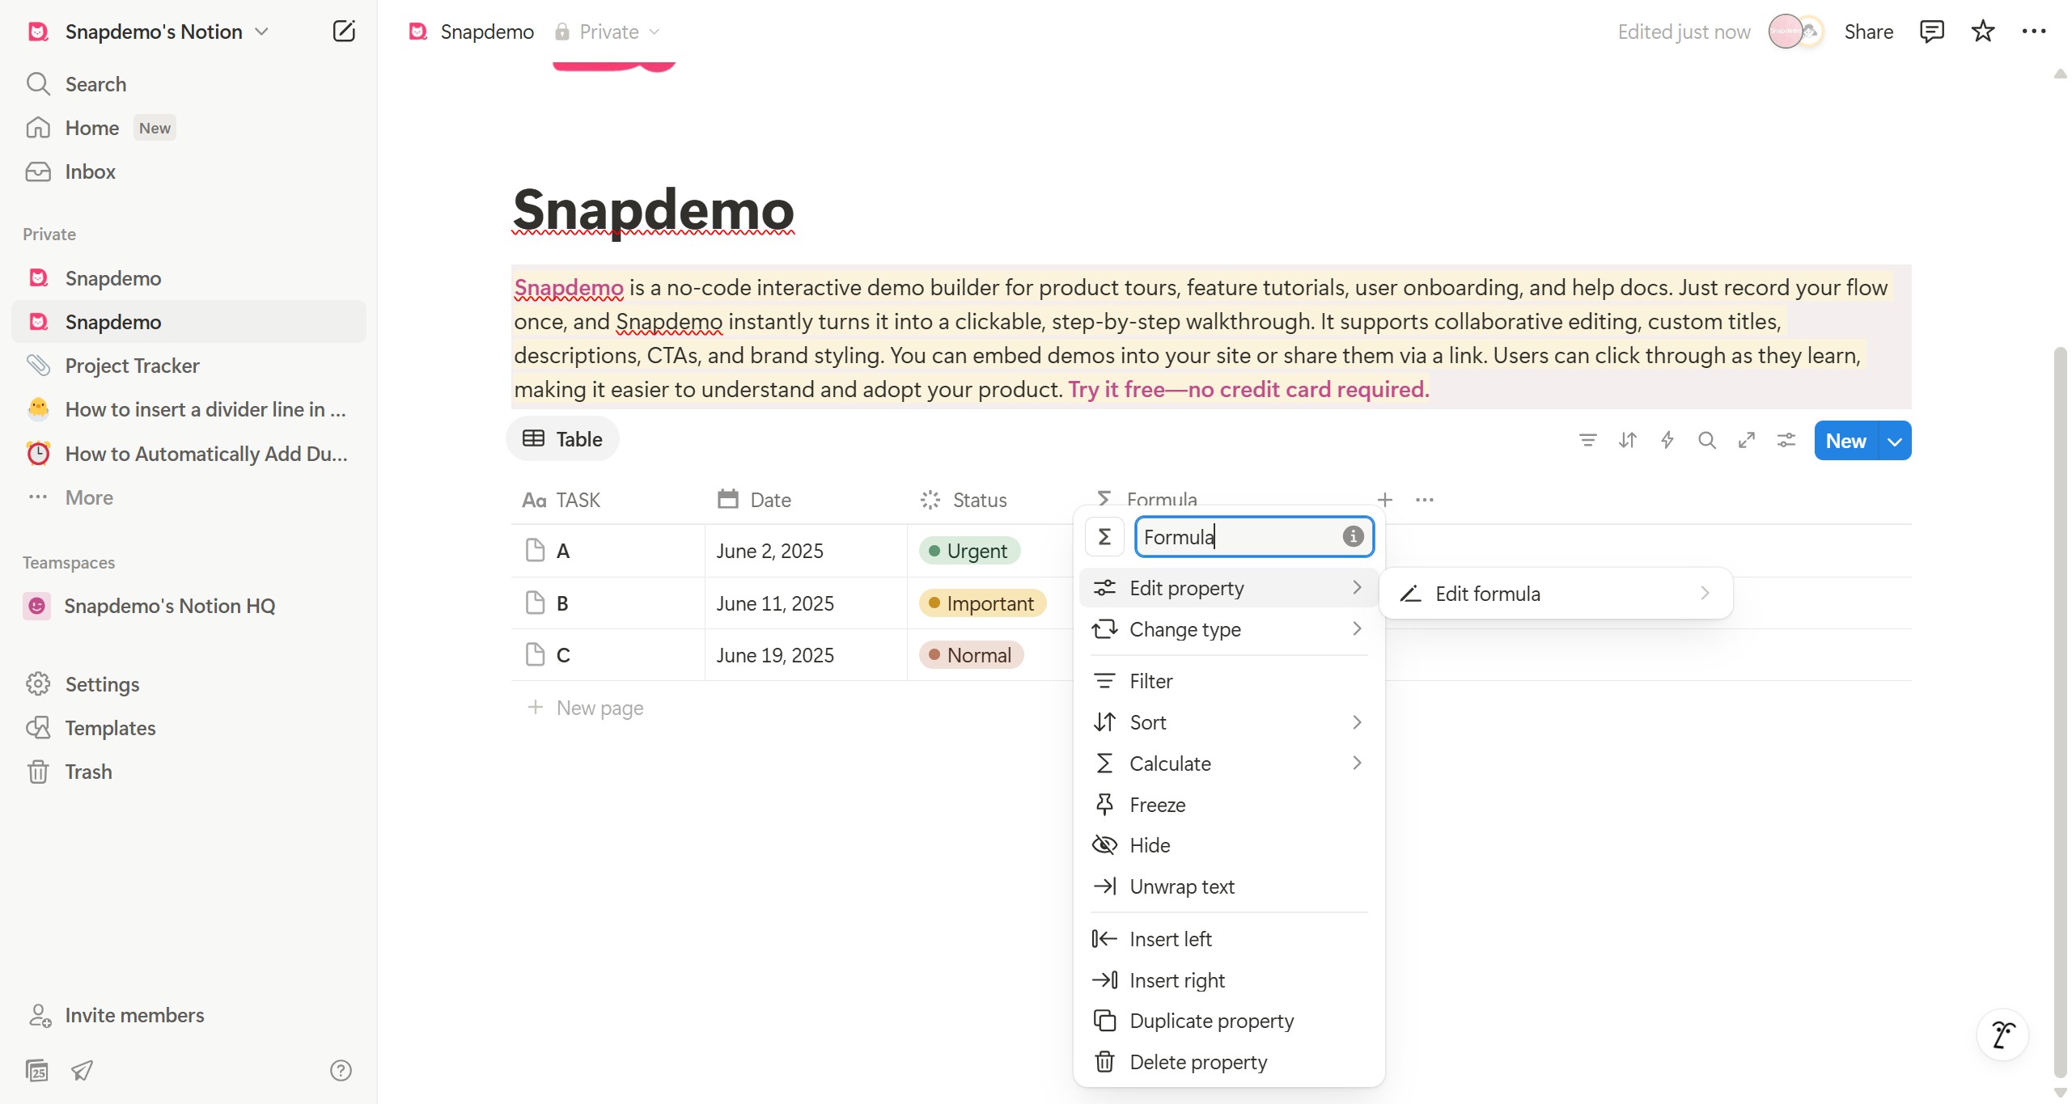Go to Home in sidebar

pos(189,128)
